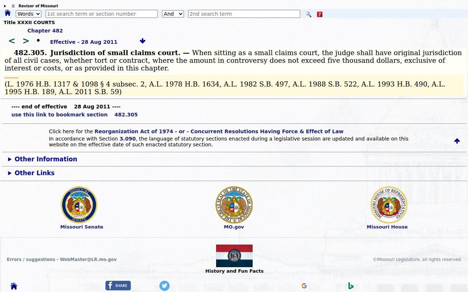468x292 pixels.
Task: Jump to page bottom with blue down arrow
Action: coord(143,41)
